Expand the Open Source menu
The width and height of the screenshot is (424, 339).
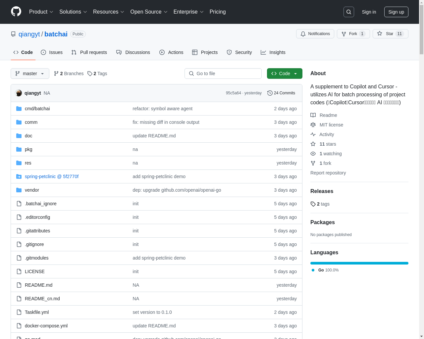(x=149, y=12)
